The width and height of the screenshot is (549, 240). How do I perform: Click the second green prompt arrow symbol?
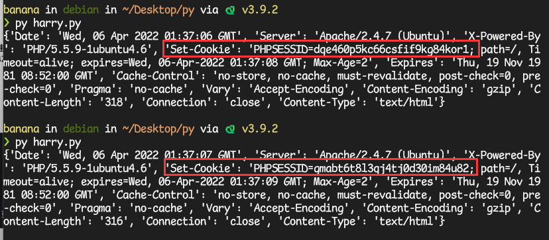point(7,143)
